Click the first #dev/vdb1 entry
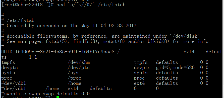This screenshot has width=224, height=98. [14, 83]
